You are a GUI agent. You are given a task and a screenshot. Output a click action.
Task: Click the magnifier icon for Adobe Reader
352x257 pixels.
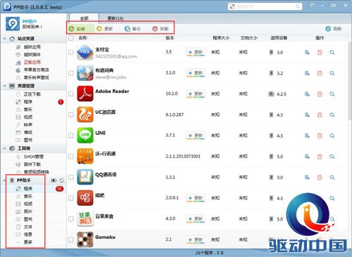coord(332,94)
